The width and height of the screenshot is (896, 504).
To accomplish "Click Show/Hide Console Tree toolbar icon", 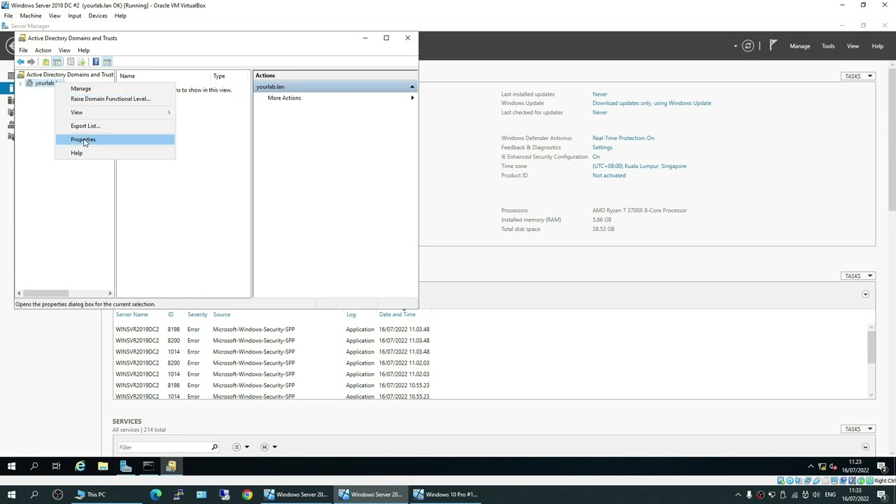I will (57, 62).
